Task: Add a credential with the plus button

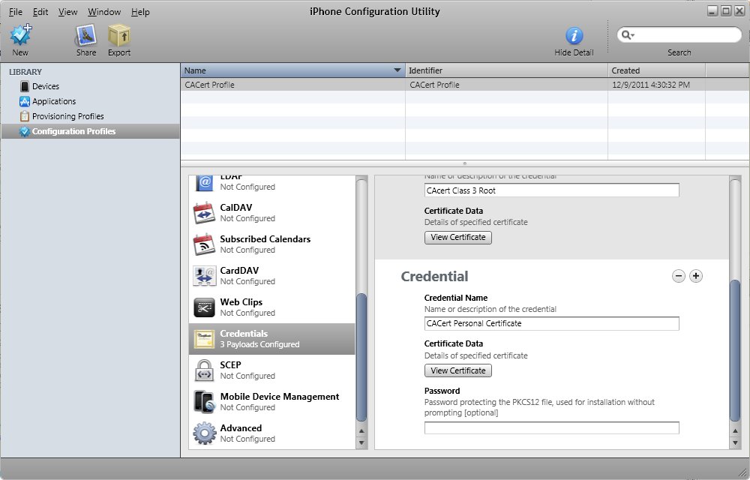Action: tap(696, 276)
